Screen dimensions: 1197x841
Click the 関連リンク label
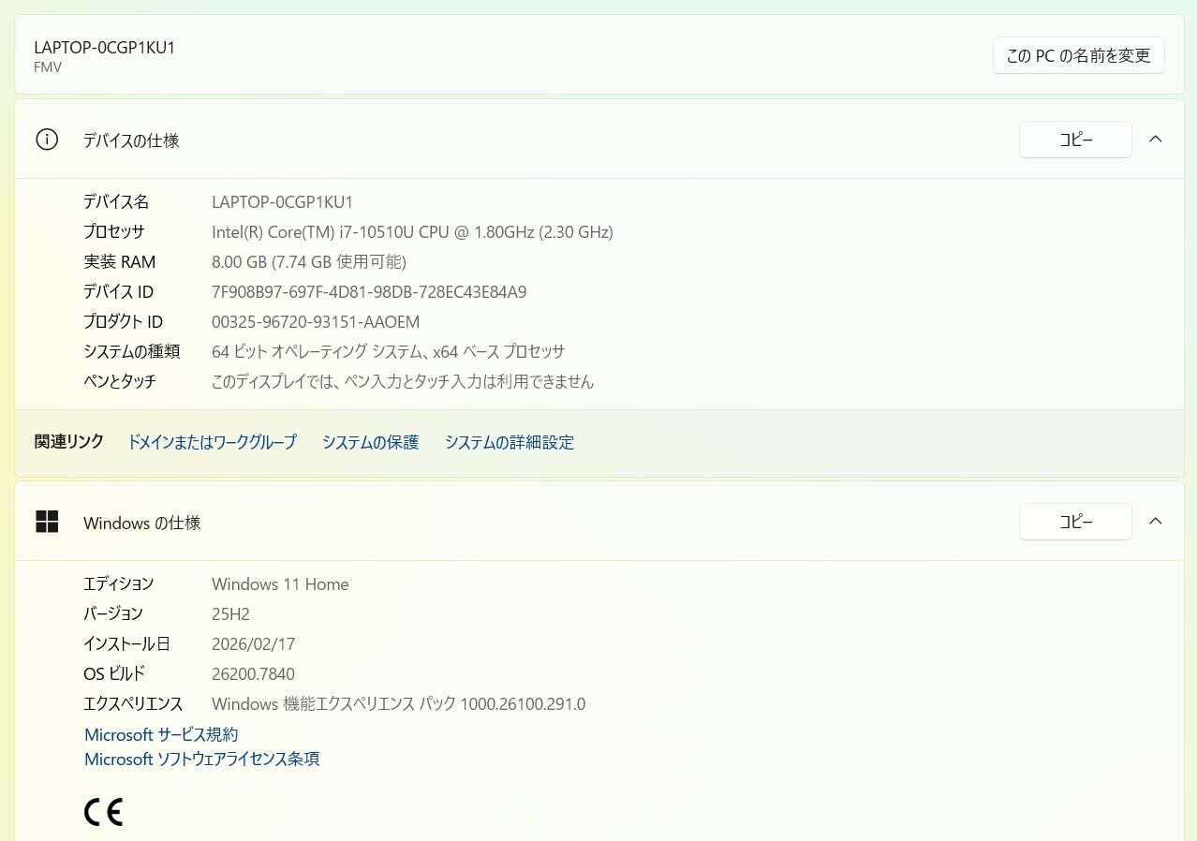69,442
